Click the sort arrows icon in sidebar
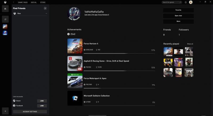Viewport: 213px width, 116px height. point(5,19)
